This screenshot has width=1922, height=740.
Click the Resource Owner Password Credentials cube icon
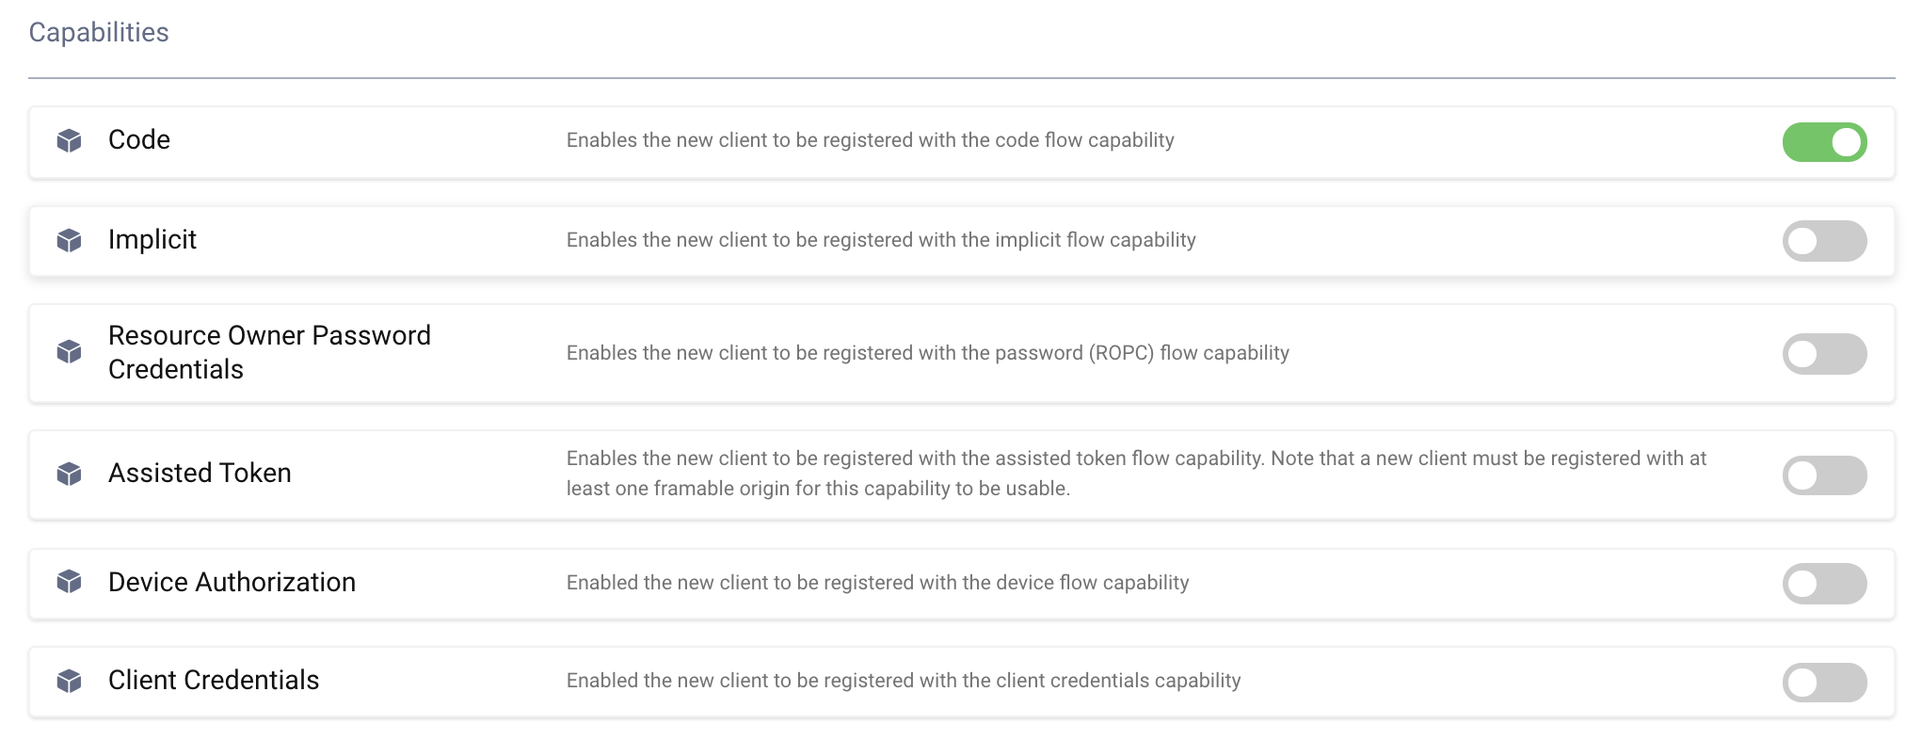coord(69,352)
